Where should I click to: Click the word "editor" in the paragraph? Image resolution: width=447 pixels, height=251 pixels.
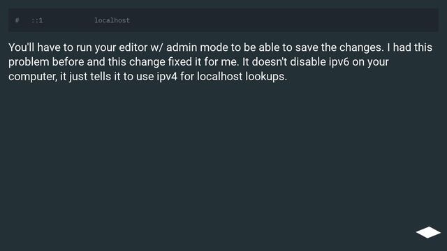click(x=133, y=47)
